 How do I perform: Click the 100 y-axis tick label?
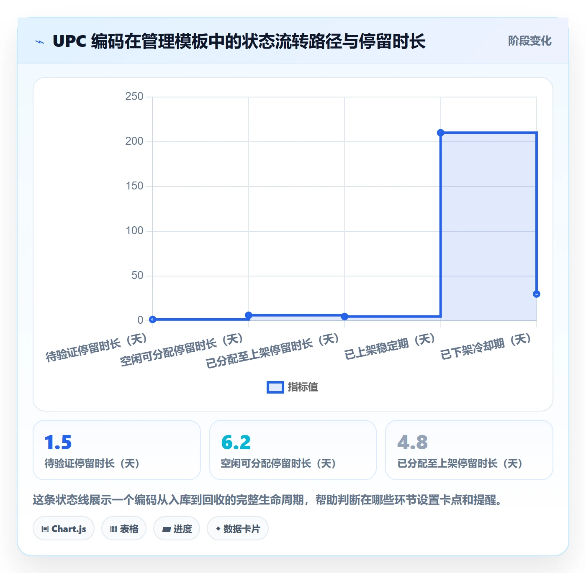134,231
